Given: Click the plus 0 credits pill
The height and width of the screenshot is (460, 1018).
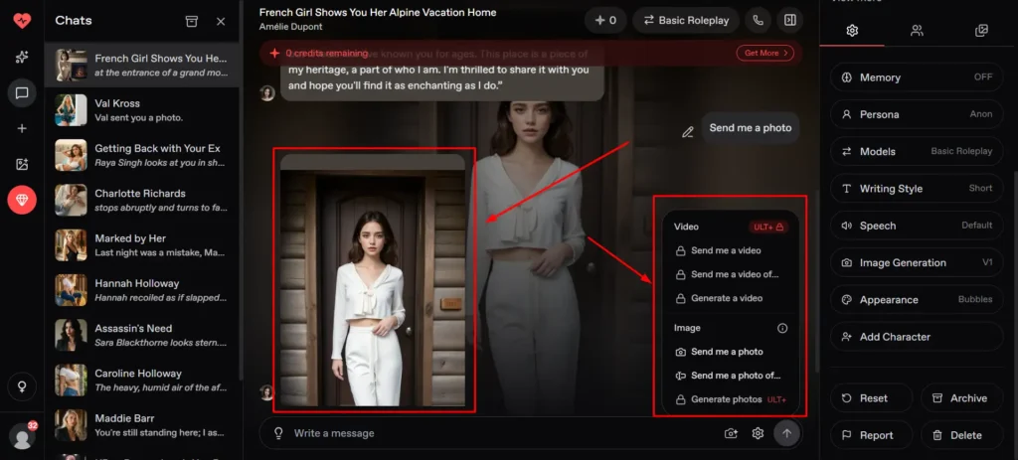Looking at the screenshot, I should 605,20.
